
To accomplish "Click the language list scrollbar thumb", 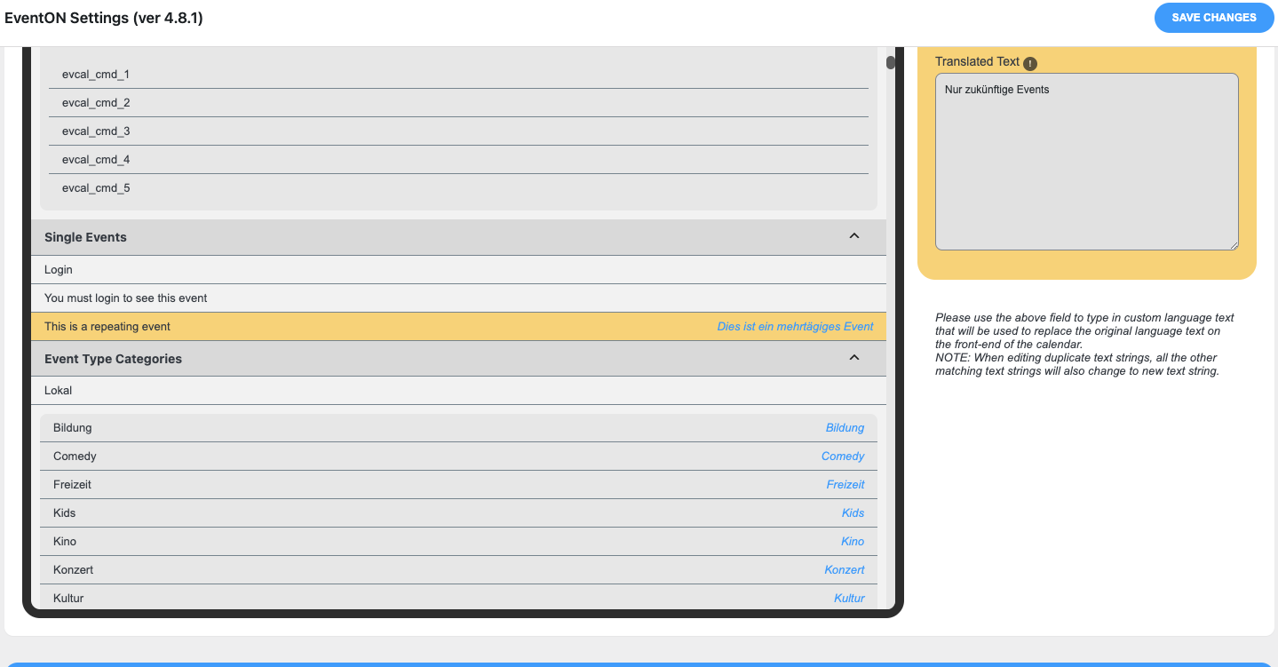I will (891, 62).
